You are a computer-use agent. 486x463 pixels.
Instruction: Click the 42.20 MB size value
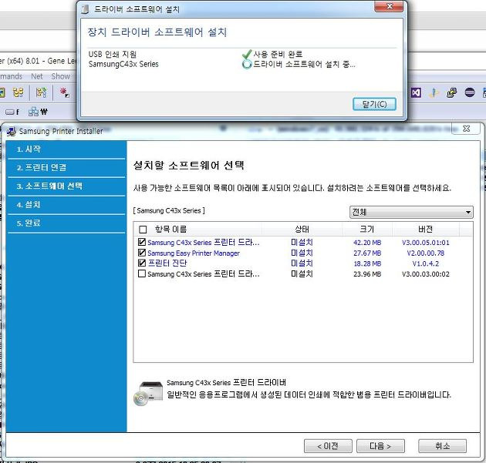(x=367, y=243)
